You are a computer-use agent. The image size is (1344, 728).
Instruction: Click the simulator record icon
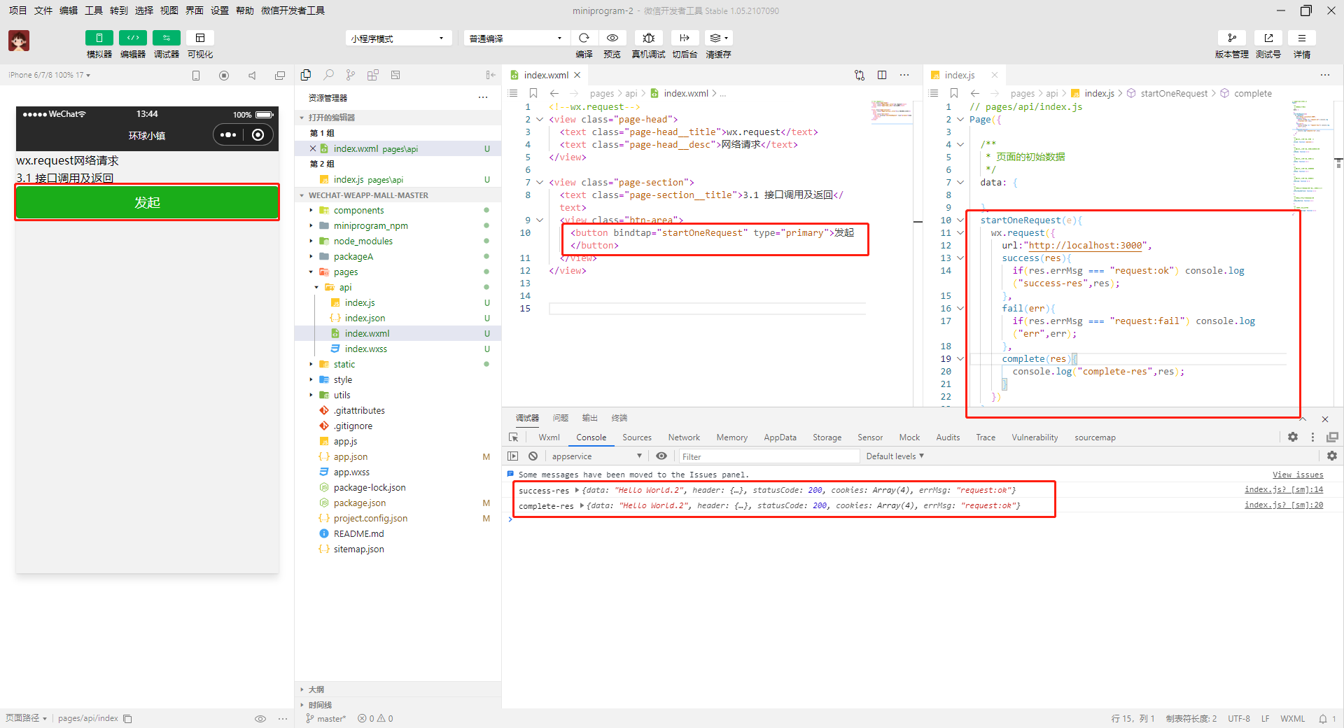pyautogui.click(x=224, y=76)
